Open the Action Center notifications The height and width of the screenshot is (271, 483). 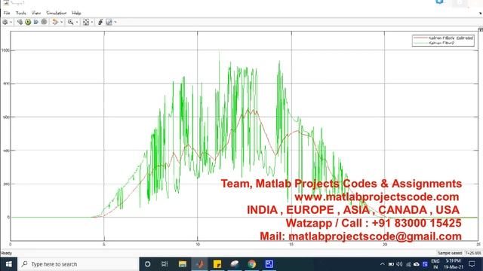472,264
